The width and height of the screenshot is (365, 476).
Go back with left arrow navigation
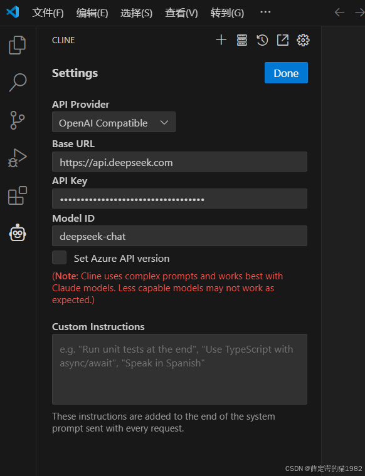coord(339,13)
